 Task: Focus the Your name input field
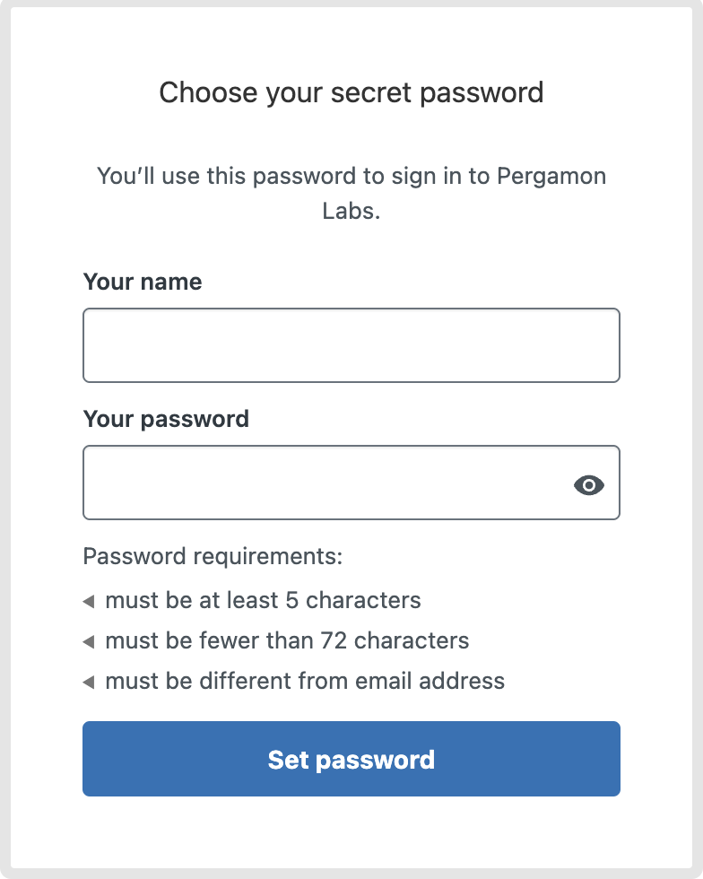coord(351,345)
